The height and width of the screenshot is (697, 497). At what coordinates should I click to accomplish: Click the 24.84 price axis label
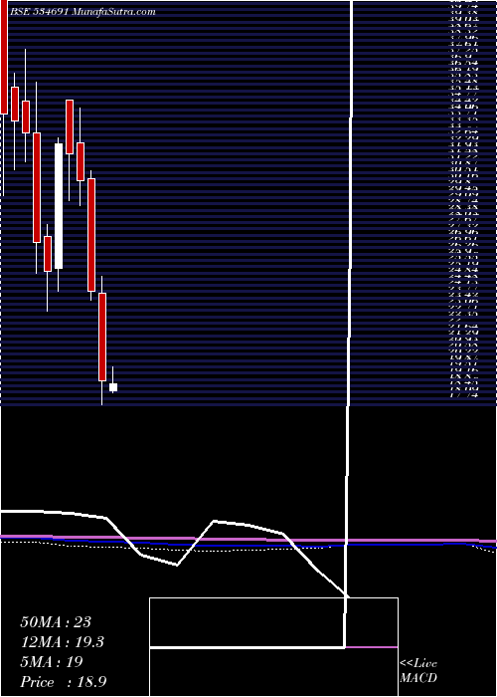pyautogui.click(x=464, y=270)
